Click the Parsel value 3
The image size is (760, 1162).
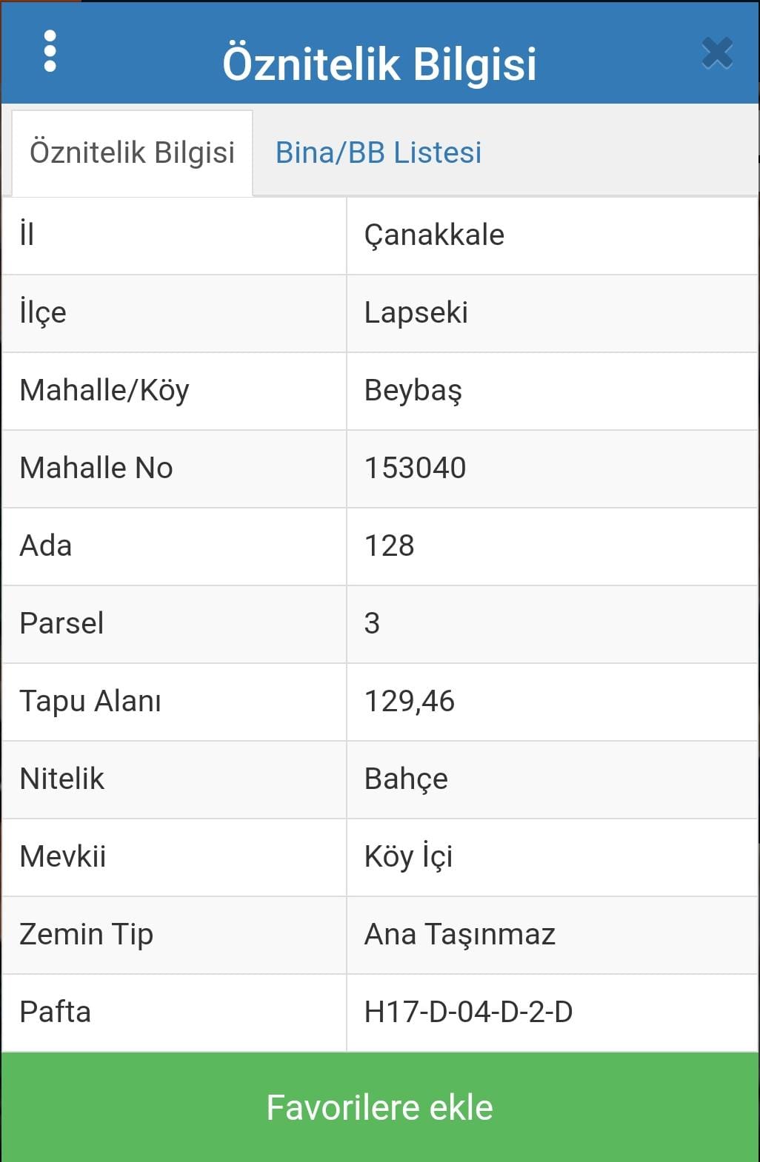tap(372, 623)
